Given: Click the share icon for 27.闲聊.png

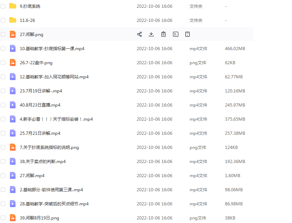Looking at the screenshot, I should [x=139, y=34].
